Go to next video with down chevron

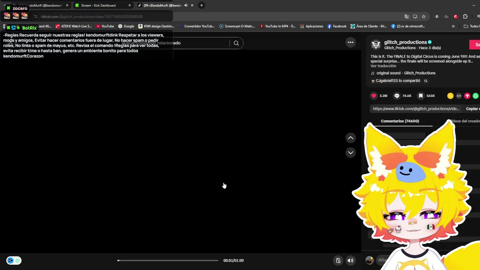[x=351, y=153]
